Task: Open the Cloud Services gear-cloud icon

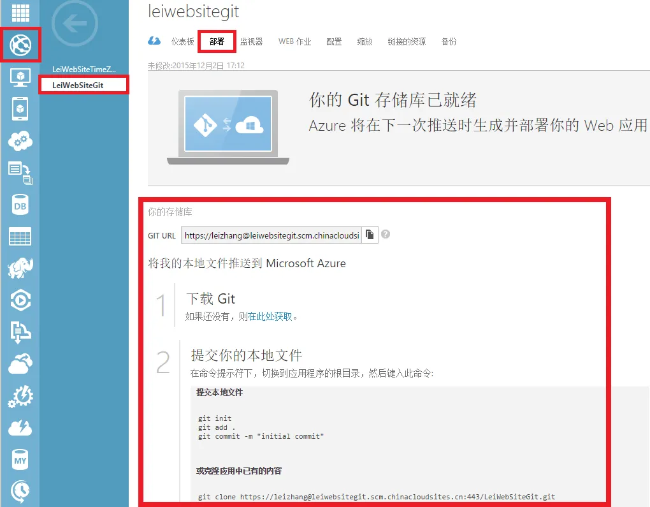Action: pyautogui.click(x=20, y=141)
